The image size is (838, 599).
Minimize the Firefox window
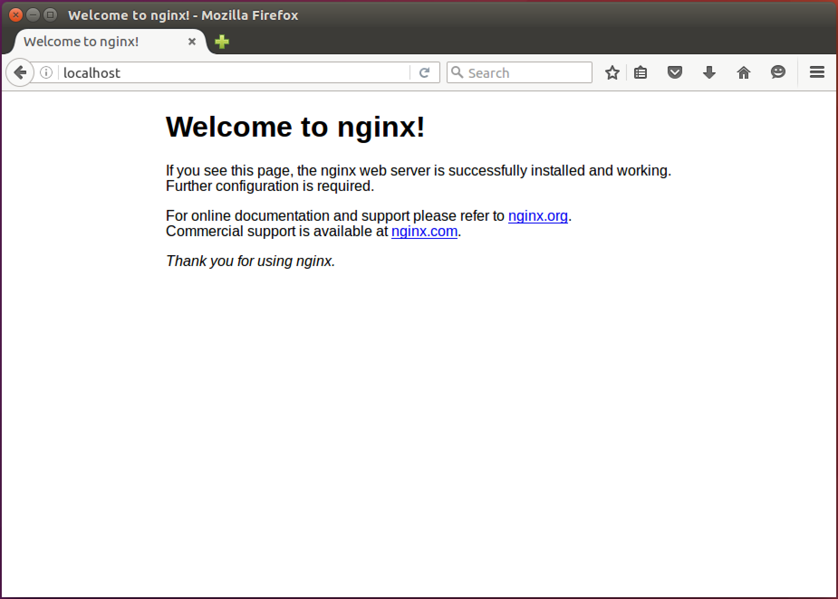33,15
